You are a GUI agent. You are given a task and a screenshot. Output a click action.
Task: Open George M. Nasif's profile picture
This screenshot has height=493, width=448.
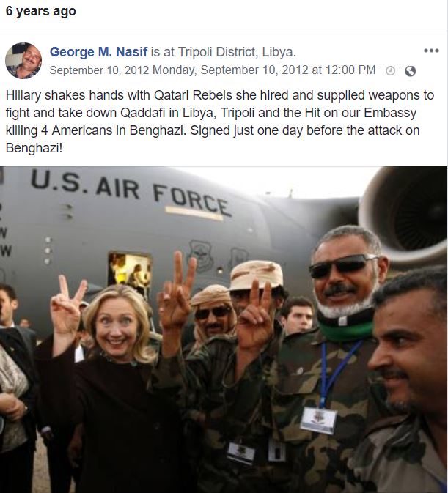click(23, 61)
